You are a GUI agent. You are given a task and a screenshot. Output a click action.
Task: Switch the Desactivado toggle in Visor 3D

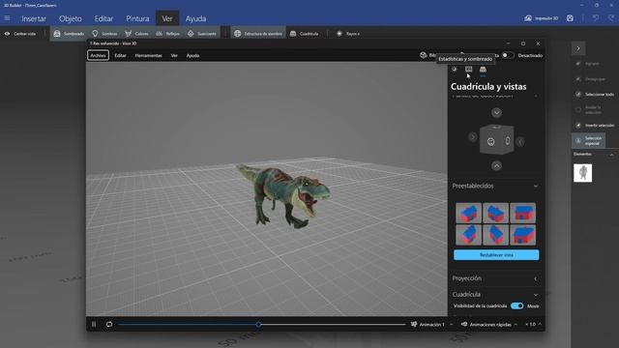tap(508, 55)
